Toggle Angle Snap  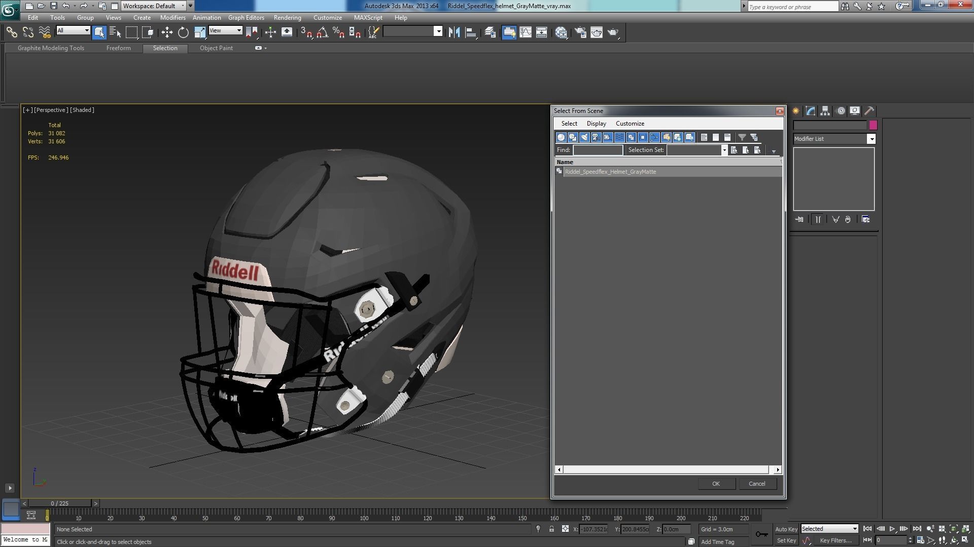pyautogui.click(x=322, y=32)
